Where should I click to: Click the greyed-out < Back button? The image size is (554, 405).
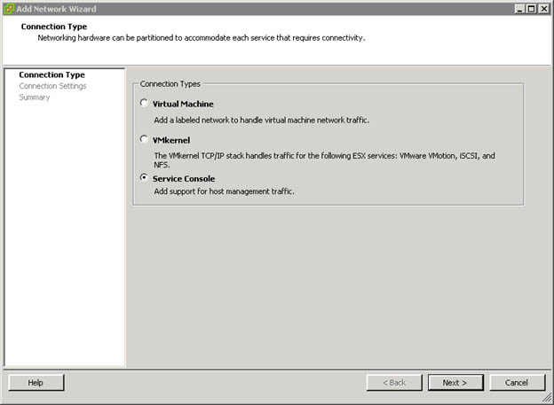[x=393, y=382]
